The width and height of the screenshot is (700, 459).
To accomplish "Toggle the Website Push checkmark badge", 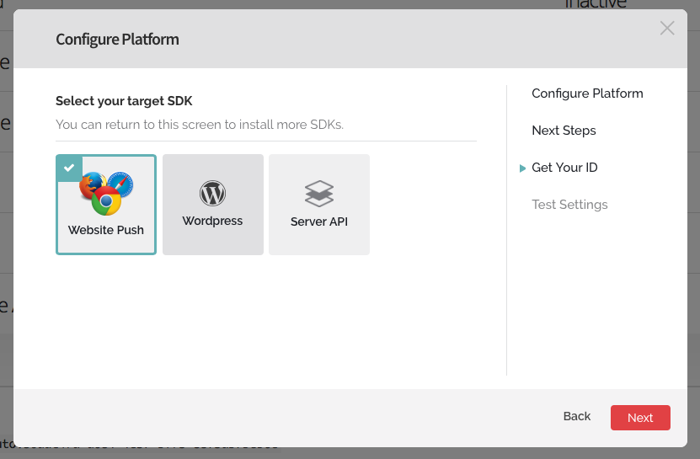I will (69, 168).
